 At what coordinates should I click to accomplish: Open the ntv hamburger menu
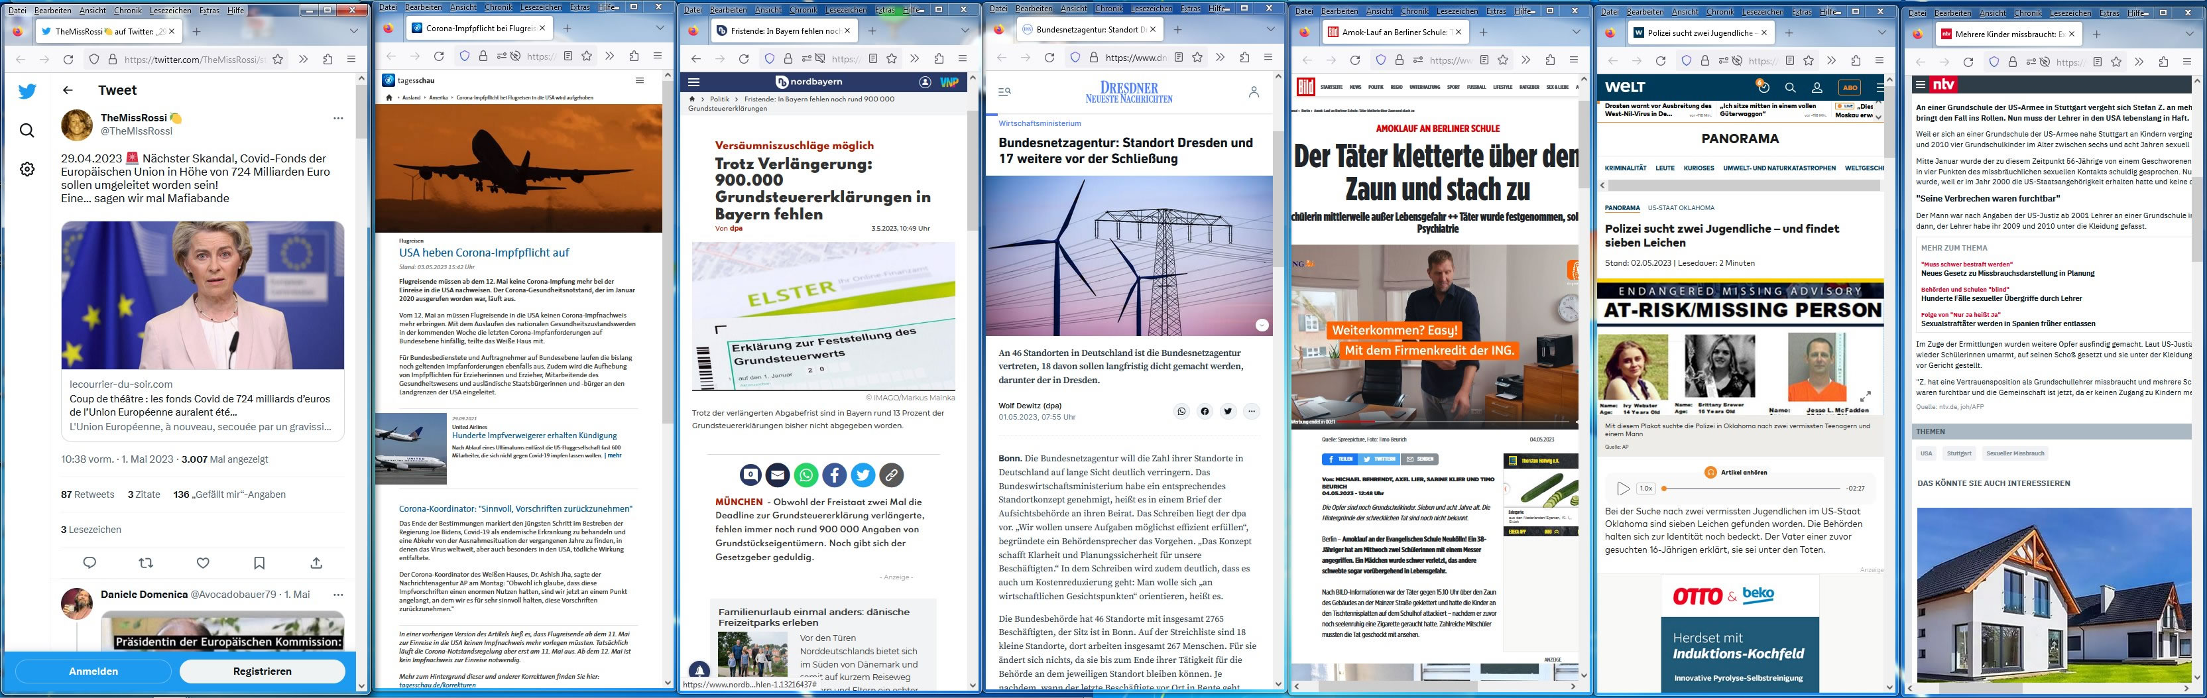pos(1921,84)
